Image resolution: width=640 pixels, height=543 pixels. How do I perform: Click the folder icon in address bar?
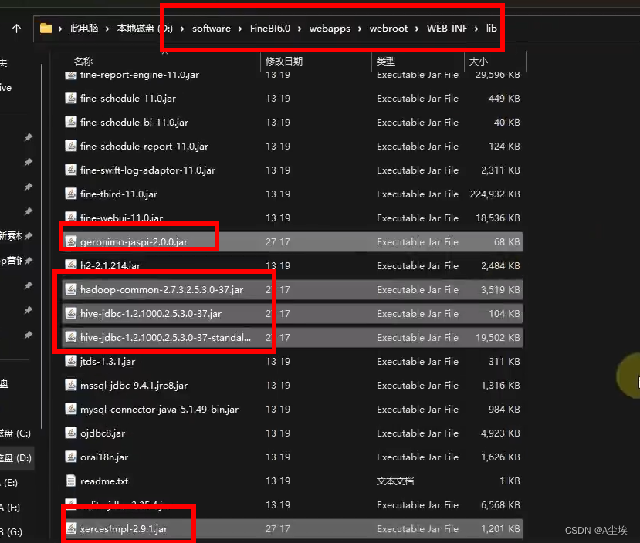pos(46,29)
